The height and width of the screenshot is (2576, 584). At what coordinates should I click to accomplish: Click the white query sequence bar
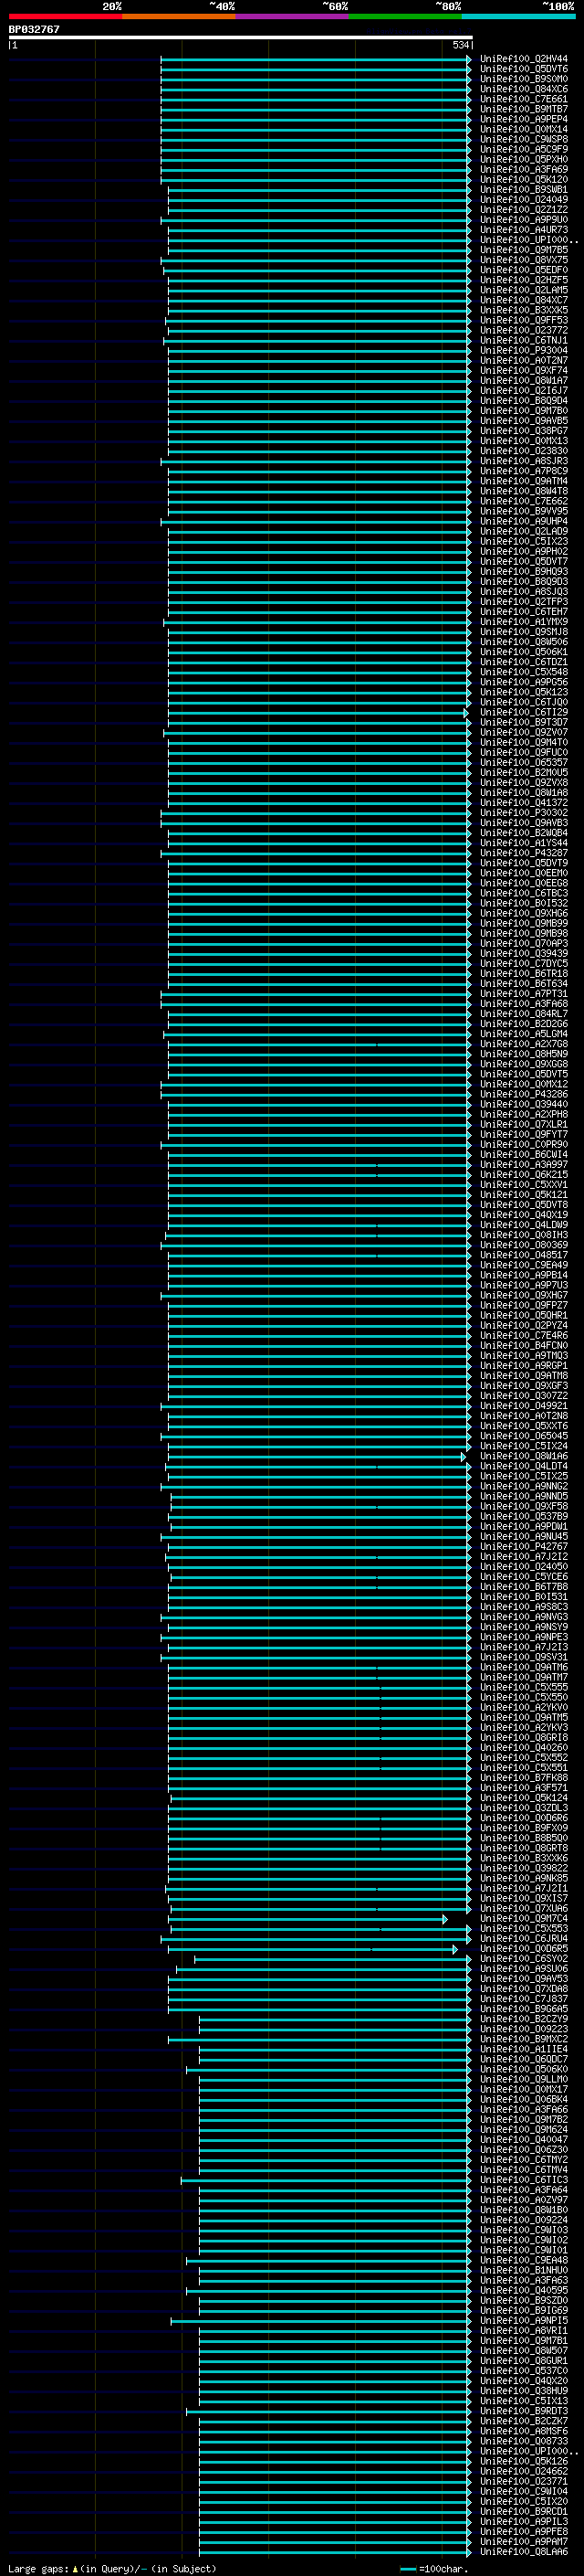tap(241, 37)
